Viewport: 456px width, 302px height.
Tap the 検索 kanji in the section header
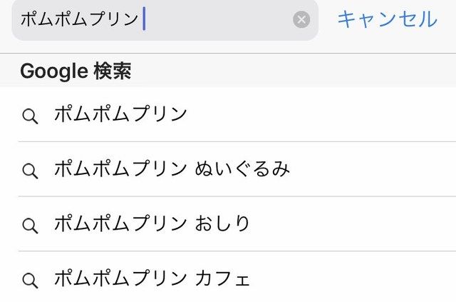tap(113, 71)
